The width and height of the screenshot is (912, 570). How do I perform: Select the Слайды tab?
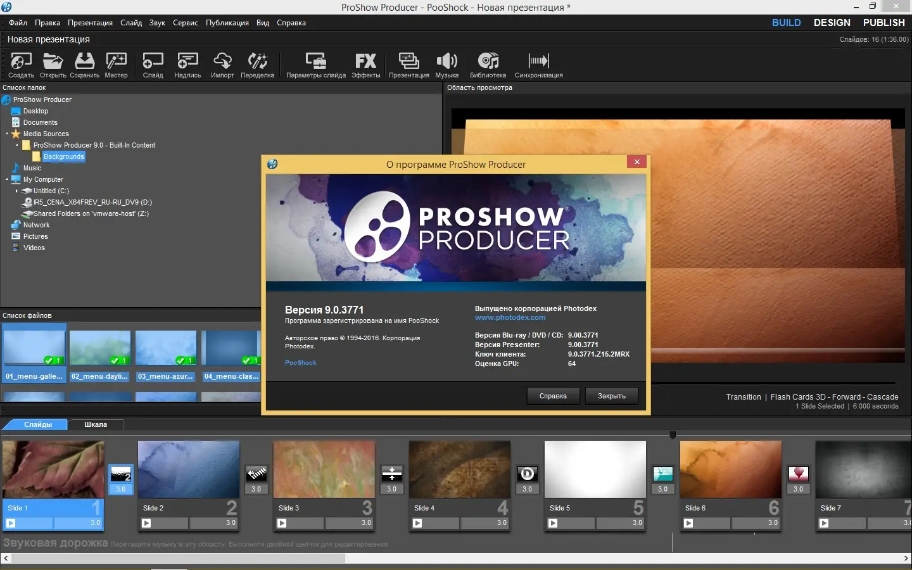coord(38,424)
